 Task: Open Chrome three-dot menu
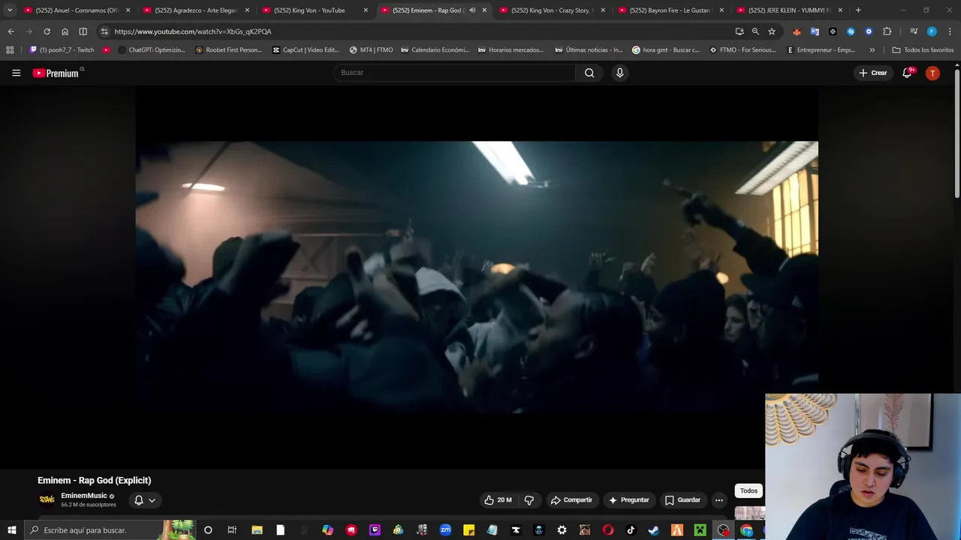pyautogui.click(x=950, y=31)
